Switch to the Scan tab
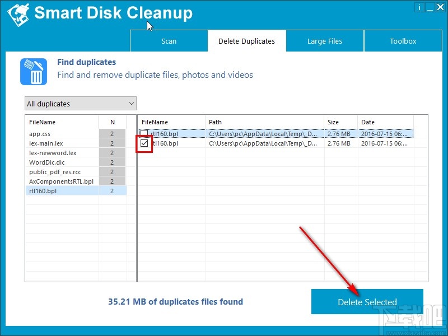Image resolution: width=448 pixels, height=336 pixels. point(169,41)
